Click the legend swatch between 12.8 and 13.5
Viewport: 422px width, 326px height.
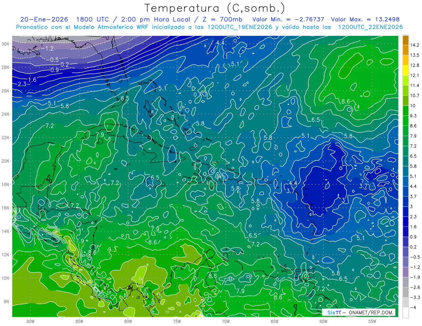tap(405, 60)
